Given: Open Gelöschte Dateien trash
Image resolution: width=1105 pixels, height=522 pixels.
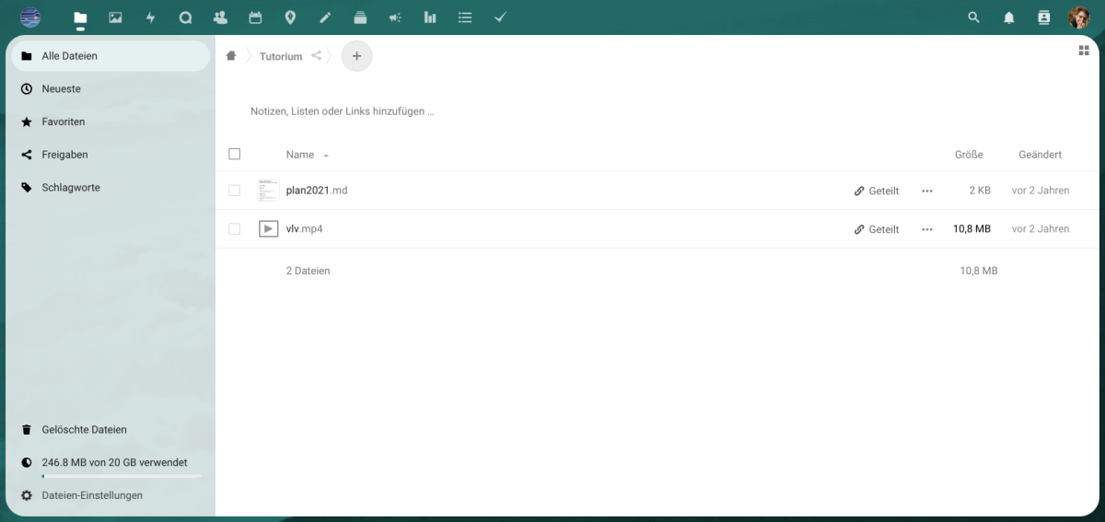Looking at the screenshot, I should click(110, 430).
